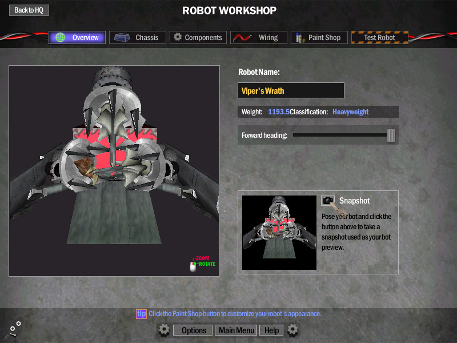Viewport: 457px width, 343px height.
Task: Click the red wire icon
Action: (242, 38)
